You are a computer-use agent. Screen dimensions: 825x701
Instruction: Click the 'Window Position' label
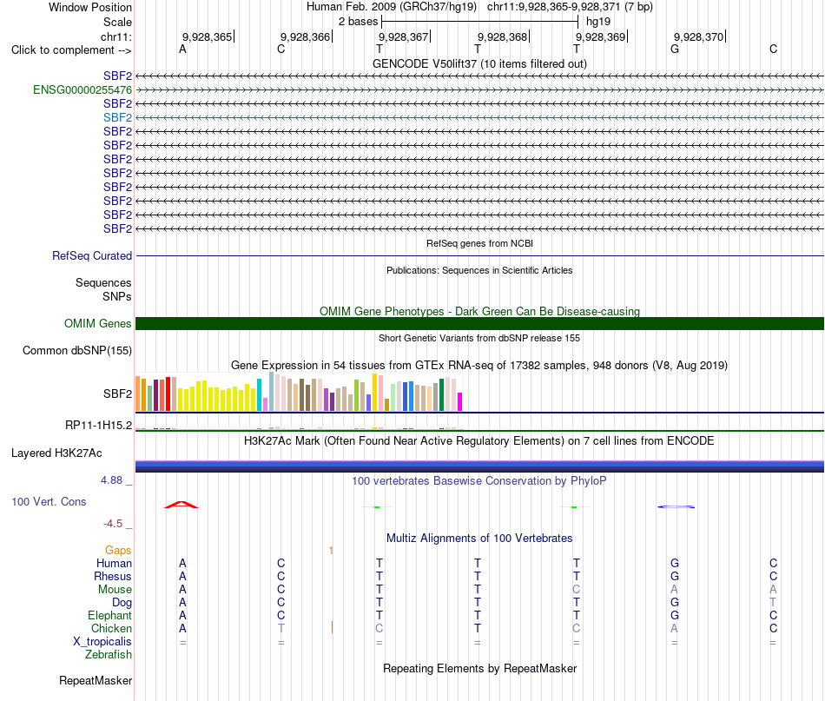(90, 7)
